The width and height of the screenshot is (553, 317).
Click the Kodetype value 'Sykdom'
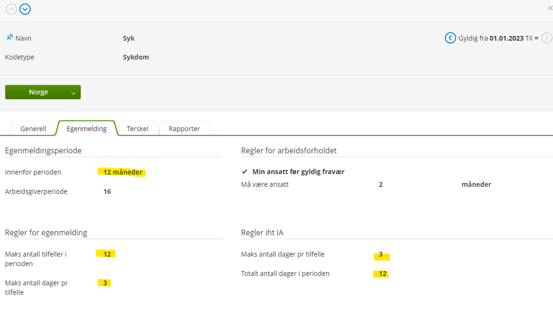click(x=136, y=57)
